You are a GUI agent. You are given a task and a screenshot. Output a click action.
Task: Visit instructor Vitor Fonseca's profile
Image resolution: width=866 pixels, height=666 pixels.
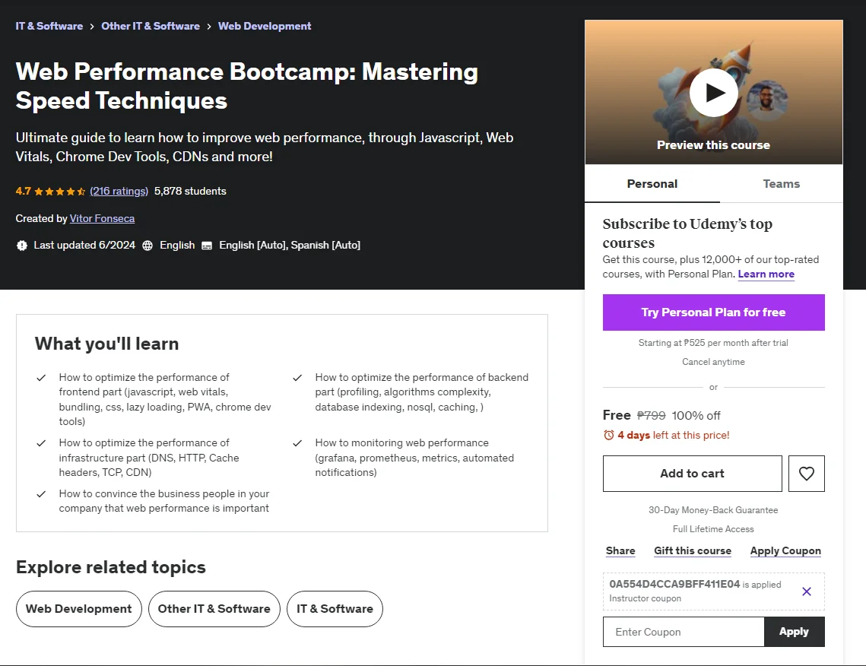coord(102,218)
